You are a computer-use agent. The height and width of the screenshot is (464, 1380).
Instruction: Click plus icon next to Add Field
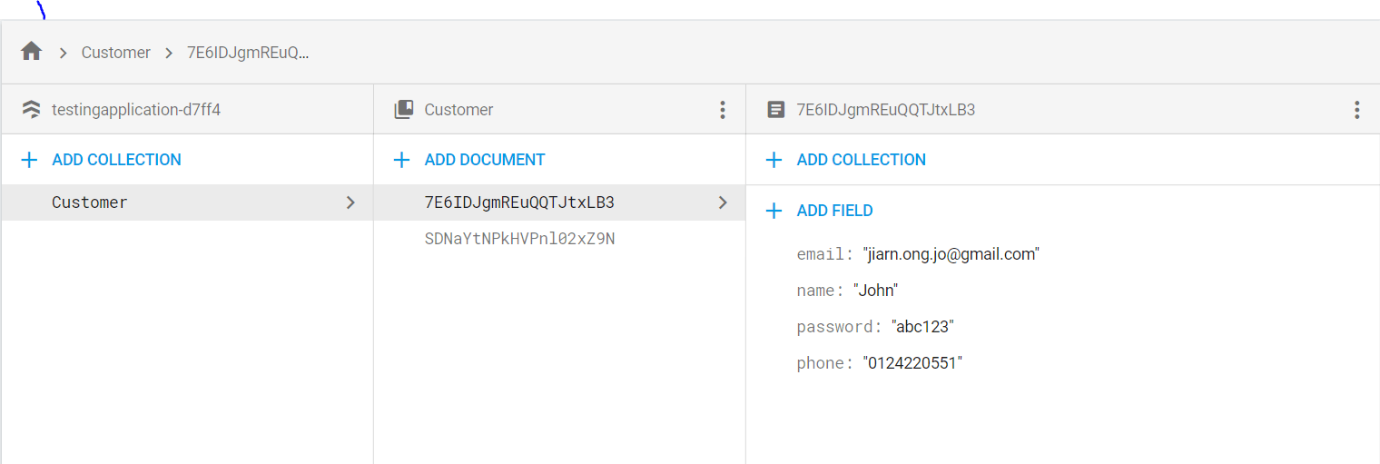(774, 211)
